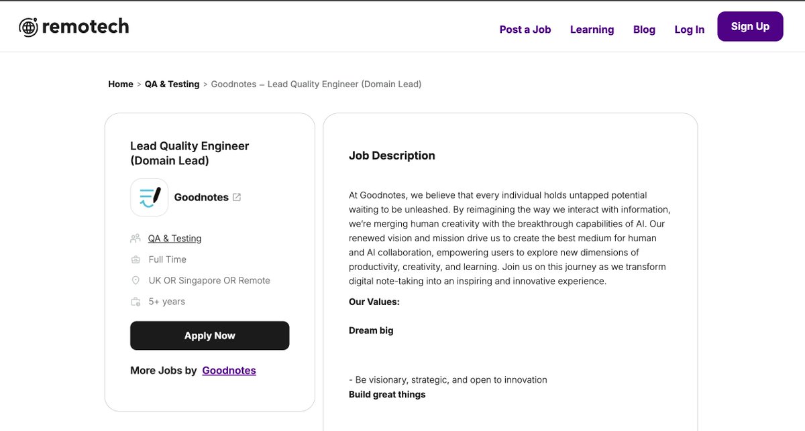Click the remotech globe logo icon
This screenshot has width=805, height=431.
click(28, 27)
